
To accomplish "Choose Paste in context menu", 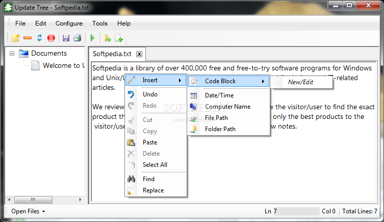I will (x=156, y=142).
